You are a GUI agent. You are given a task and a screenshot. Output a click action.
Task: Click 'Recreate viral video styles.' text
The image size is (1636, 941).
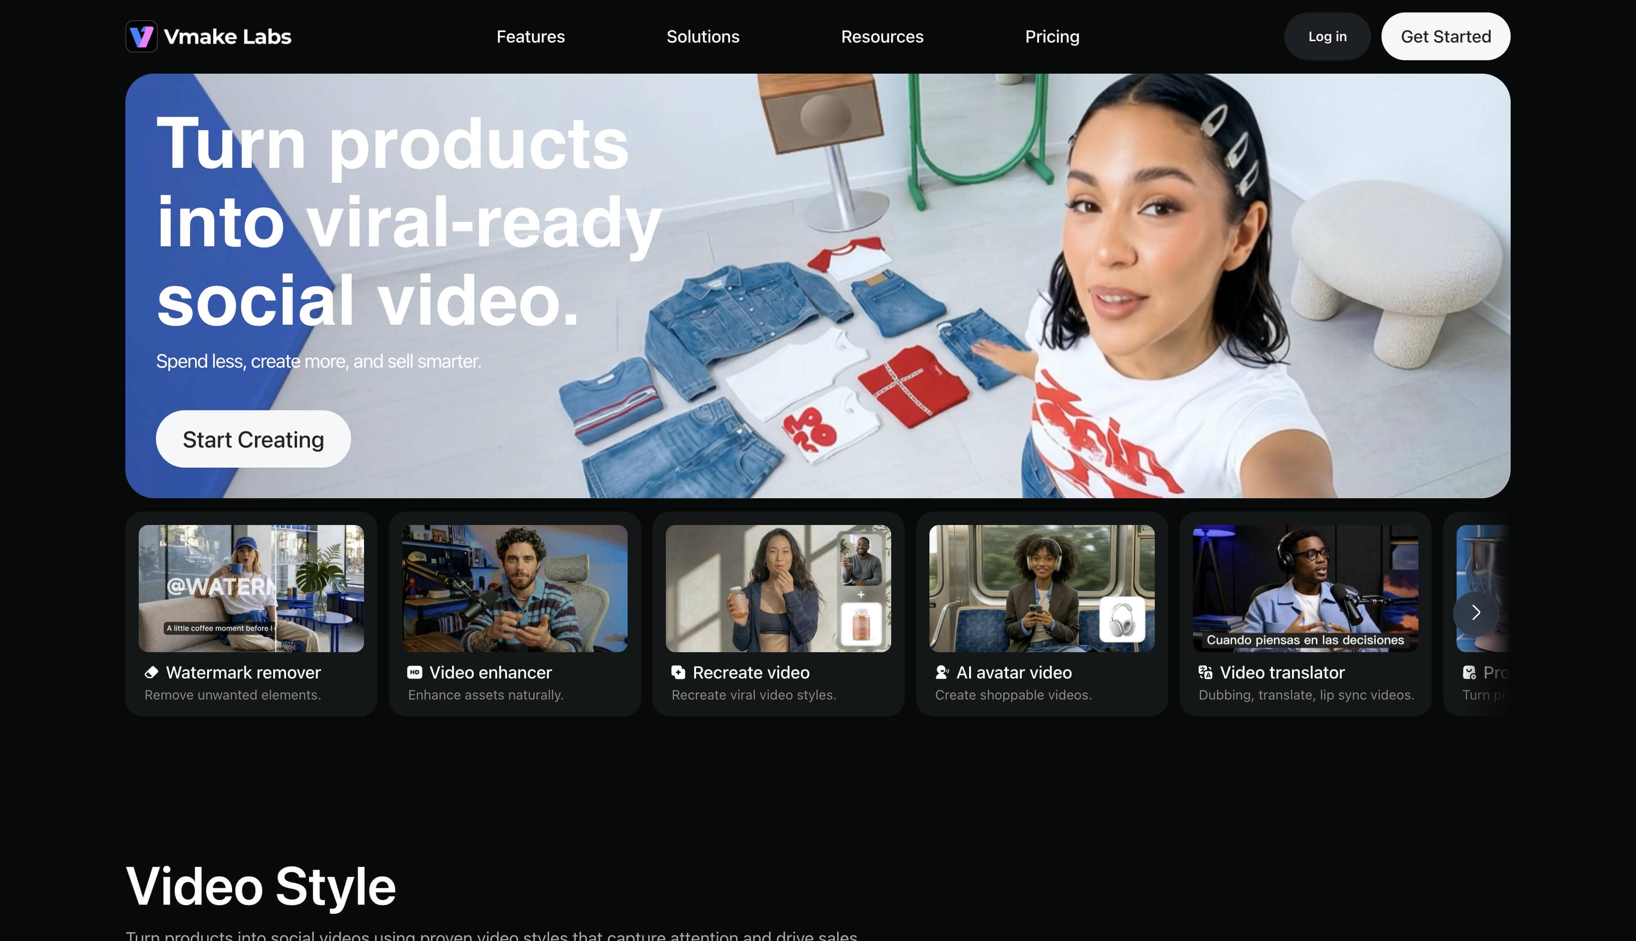coord(754,695)
